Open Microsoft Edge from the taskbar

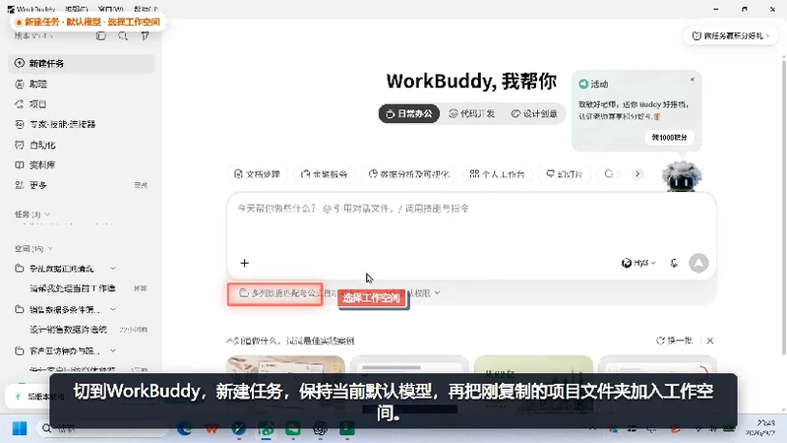(x=184, y=428)
